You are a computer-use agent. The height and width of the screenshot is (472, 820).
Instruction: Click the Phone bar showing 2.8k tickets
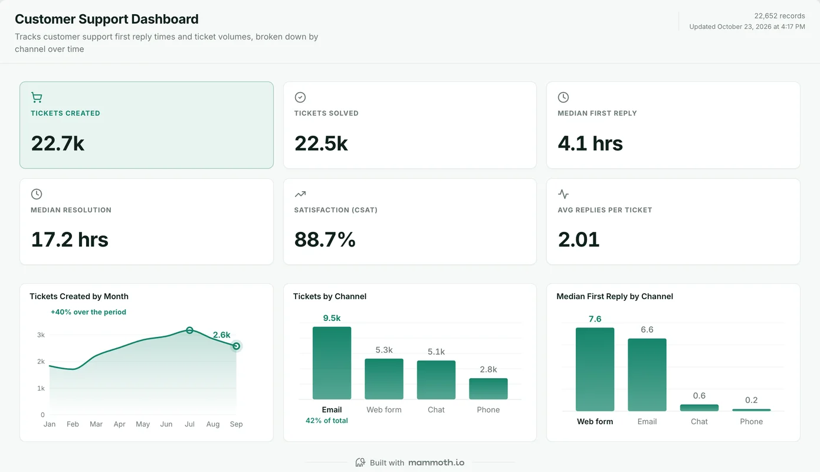[x=488, y=389]
